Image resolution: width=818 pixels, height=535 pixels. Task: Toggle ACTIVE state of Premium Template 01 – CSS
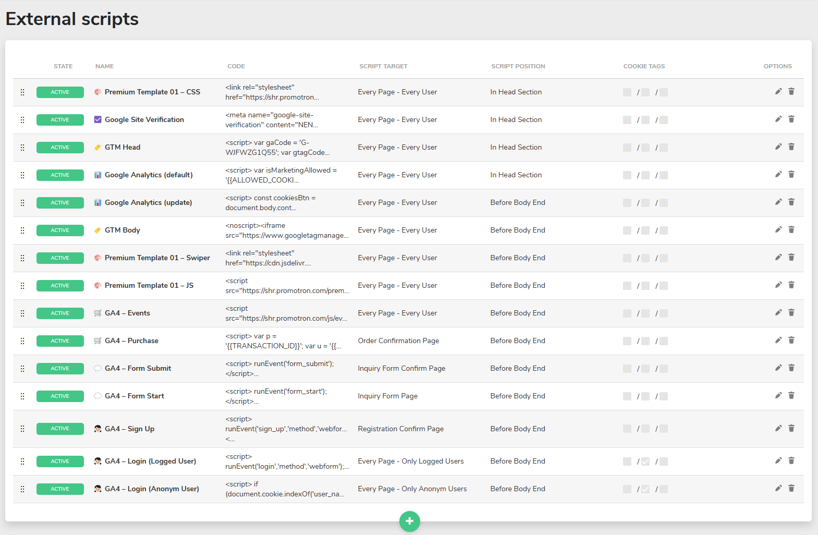click(60, 92)
